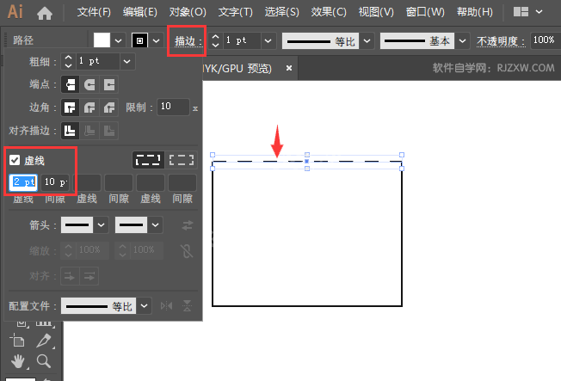Screen dimensions: 561x381
Task: Click control bar stroke weight 1 pt field
Action: click(x=242, y=40)
